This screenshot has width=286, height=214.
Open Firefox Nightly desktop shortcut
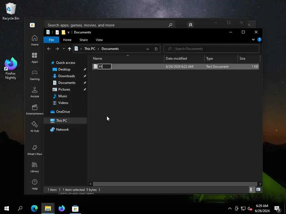[11, 69]
